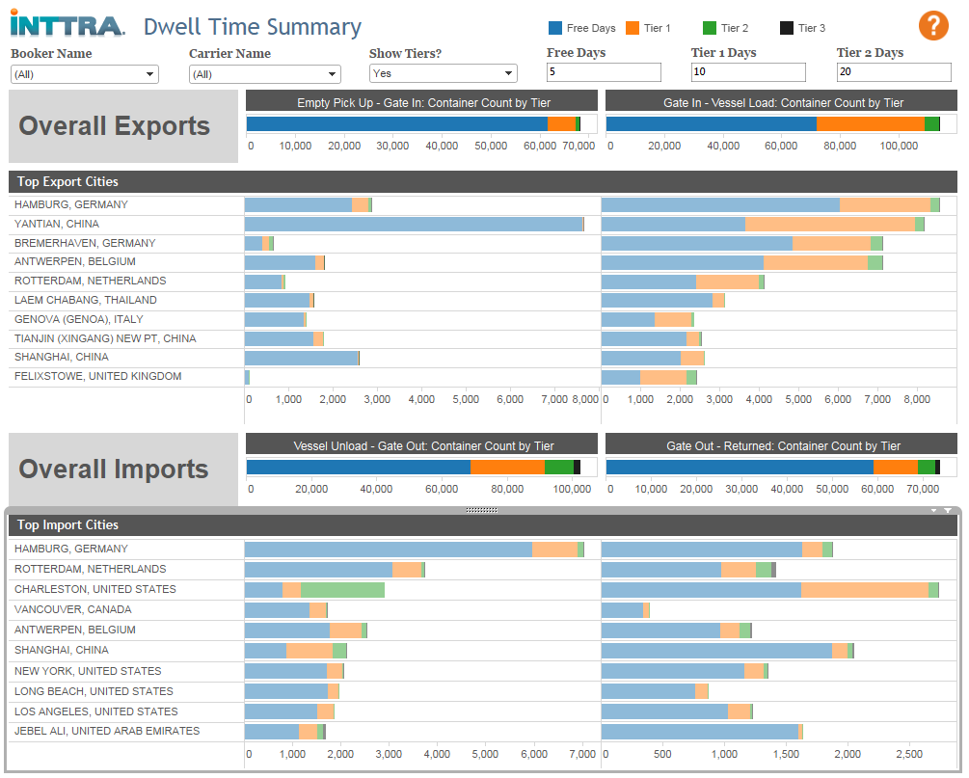Open the small arrow menu above Top Import Cities
The width and height of the screenshot is (969, 778).
click(933, 510)
